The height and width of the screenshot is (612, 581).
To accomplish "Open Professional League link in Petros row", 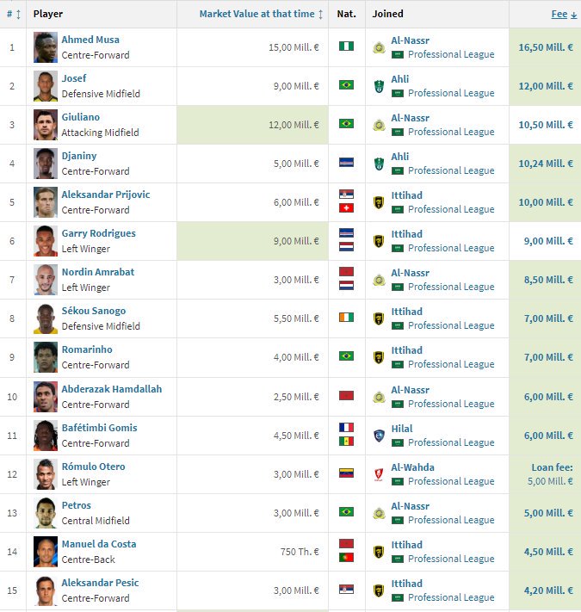I will click(451, 520).
